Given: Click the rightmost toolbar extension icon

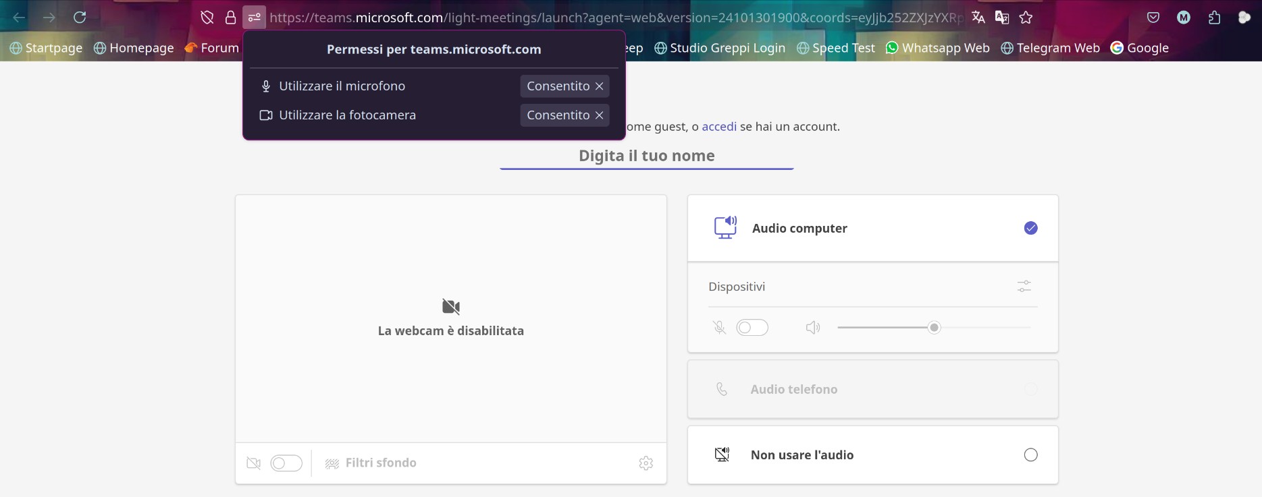Looking at the screenshot, I should tap(1244, 18).
